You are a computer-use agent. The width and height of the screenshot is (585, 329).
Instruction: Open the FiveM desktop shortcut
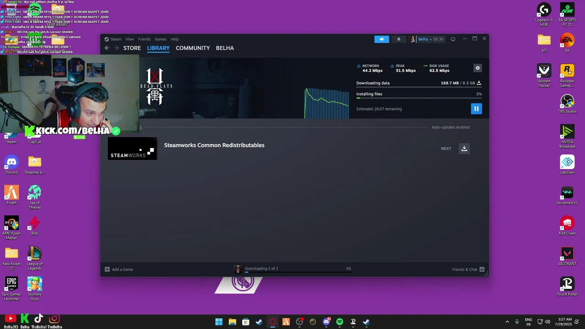(11, 195)
